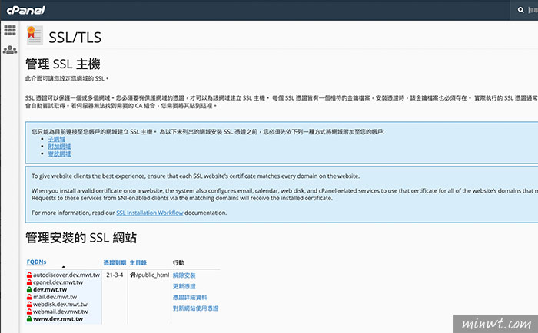
Task: Click the 行動 column header
Action: click(x=178, y=262)
